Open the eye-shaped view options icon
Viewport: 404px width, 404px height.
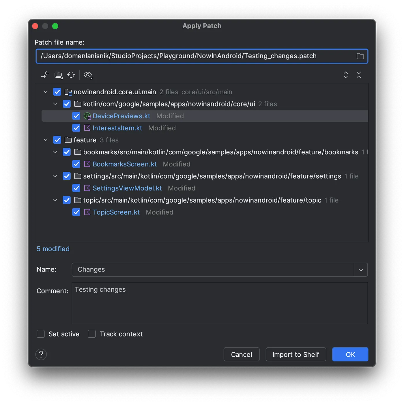[88, 75]
